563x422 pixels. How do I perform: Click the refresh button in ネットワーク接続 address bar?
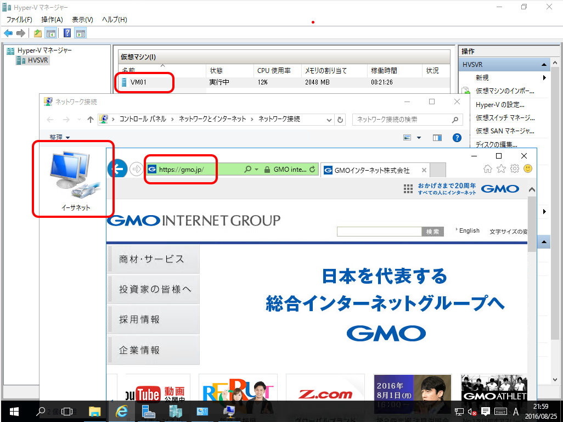[x=340, y=120]
